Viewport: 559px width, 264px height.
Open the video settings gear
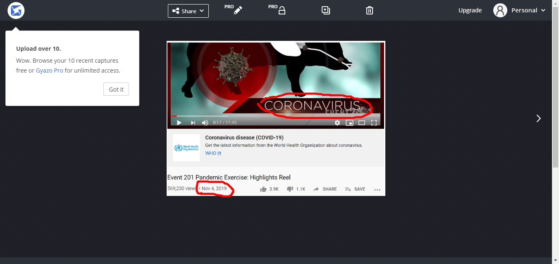tap(337, 123)
